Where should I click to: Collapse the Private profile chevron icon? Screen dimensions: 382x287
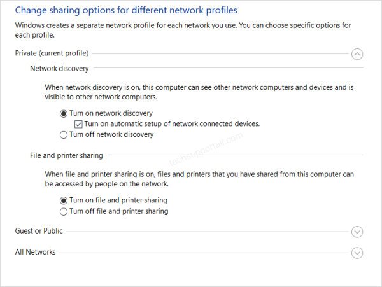click(357, 54)
